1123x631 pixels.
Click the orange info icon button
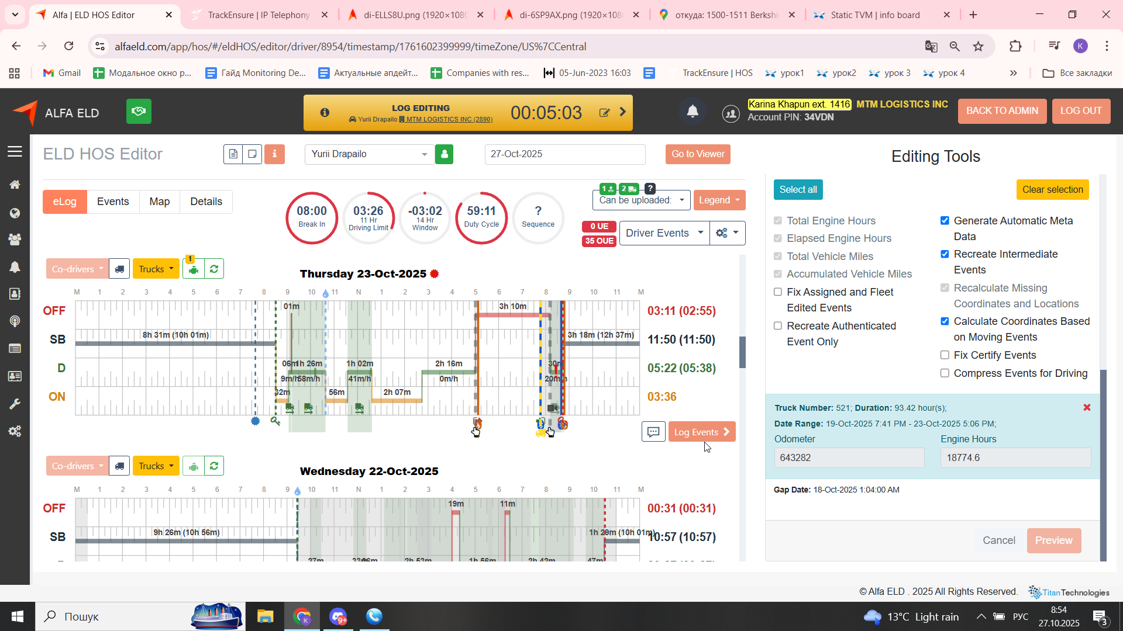tap(274, 154)
